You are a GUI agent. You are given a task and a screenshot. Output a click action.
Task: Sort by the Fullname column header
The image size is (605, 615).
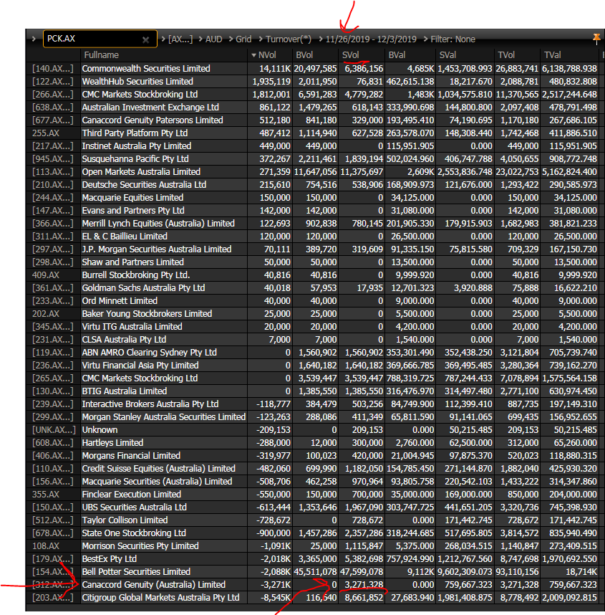[102, 55]
